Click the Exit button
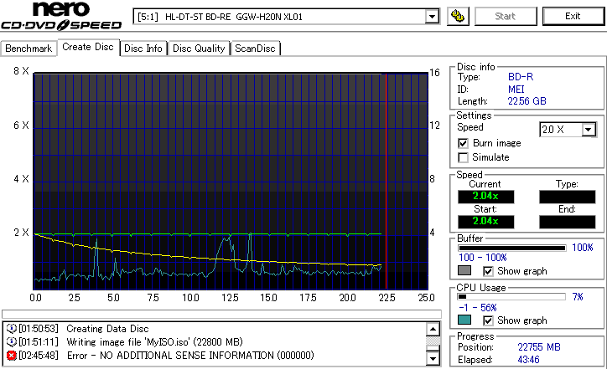The image size is (607, 369). 573,16
